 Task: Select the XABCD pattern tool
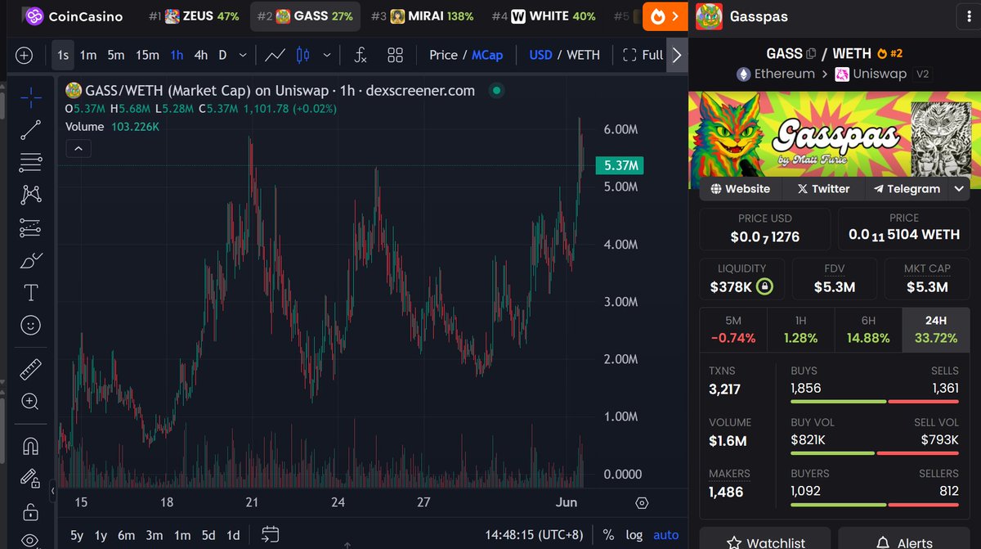(x=31, y=195)
